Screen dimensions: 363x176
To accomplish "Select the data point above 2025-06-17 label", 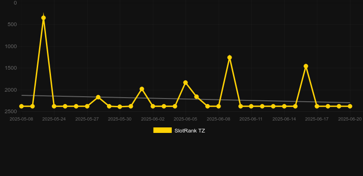I will point(317,106).
